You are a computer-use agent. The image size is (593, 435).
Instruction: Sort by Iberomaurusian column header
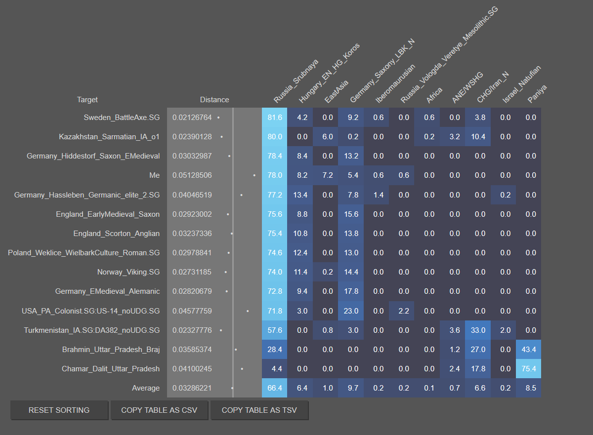point(395,83)
